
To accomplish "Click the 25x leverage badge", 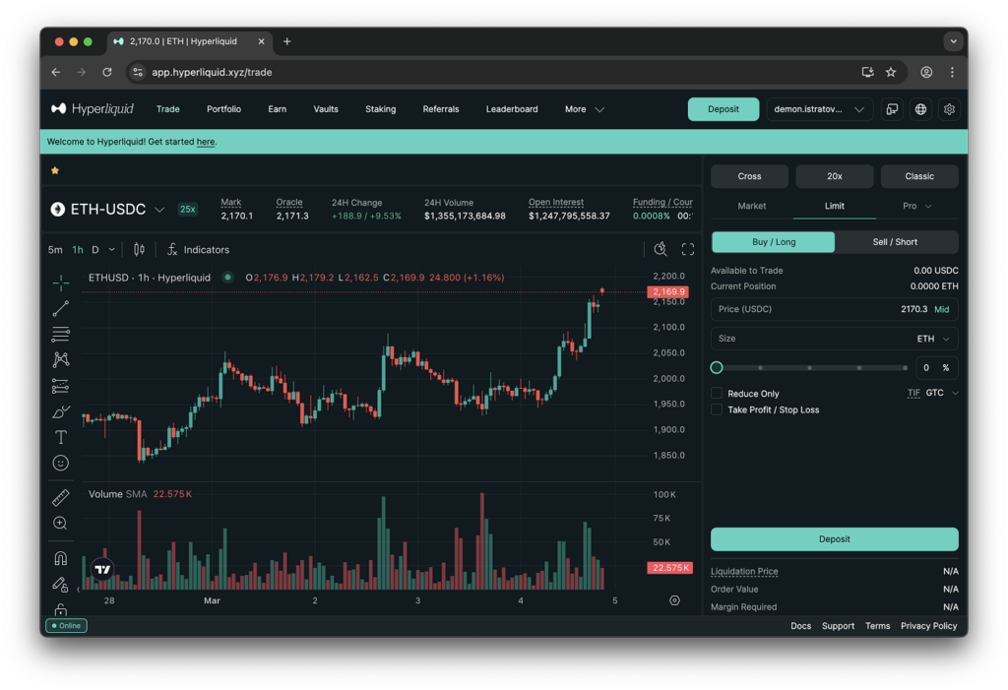I will (188, 209).
